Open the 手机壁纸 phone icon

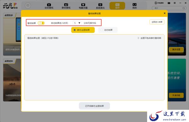[x=159, y=3]
